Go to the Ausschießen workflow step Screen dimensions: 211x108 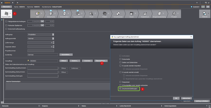point(78,14)
